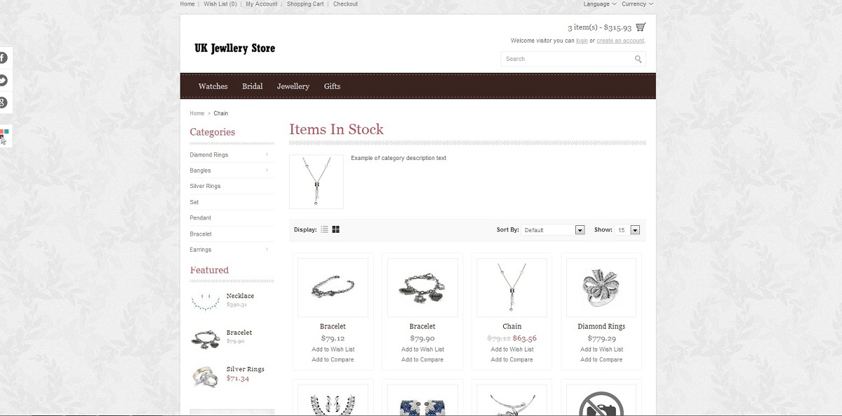Open the Bridal menu

click(x=253, y=86)
